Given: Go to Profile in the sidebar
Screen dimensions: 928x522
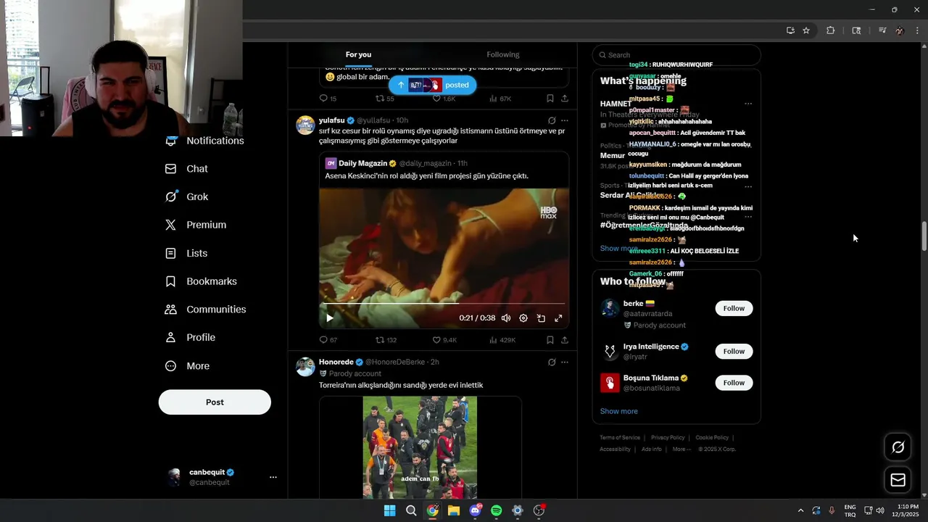Looking at the screenshot, I should click(190, 338).
